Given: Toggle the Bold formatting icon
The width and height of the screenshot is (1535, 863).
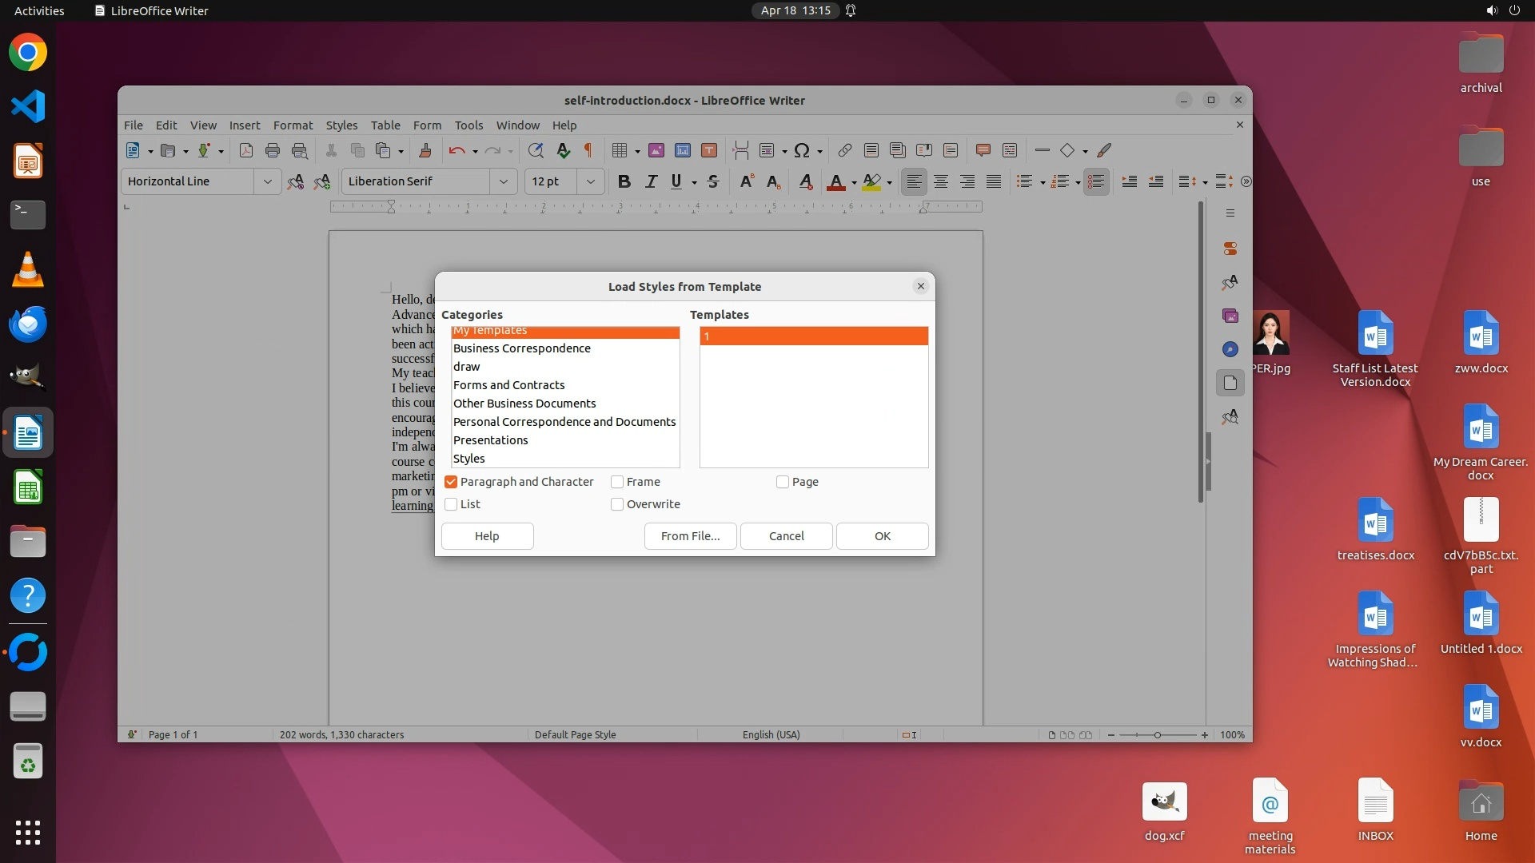Looking at the screenshot, I should [624, 181].
